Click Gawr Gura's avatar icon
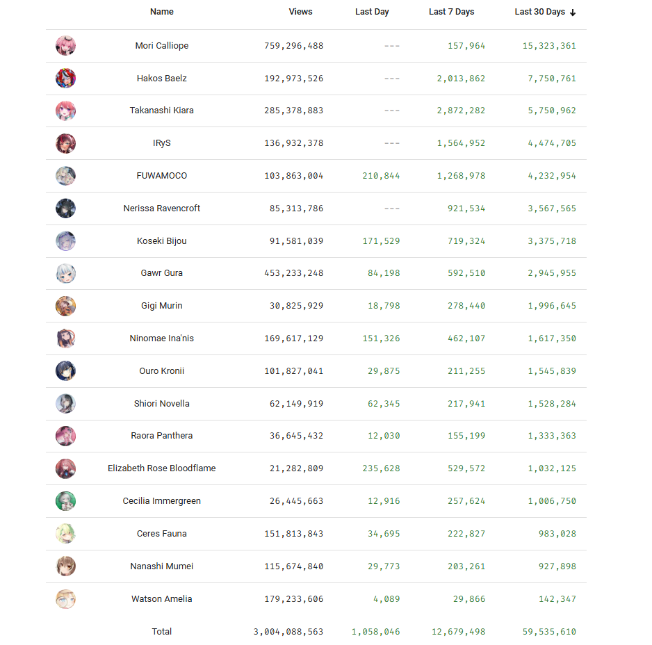 coord(65,273)
